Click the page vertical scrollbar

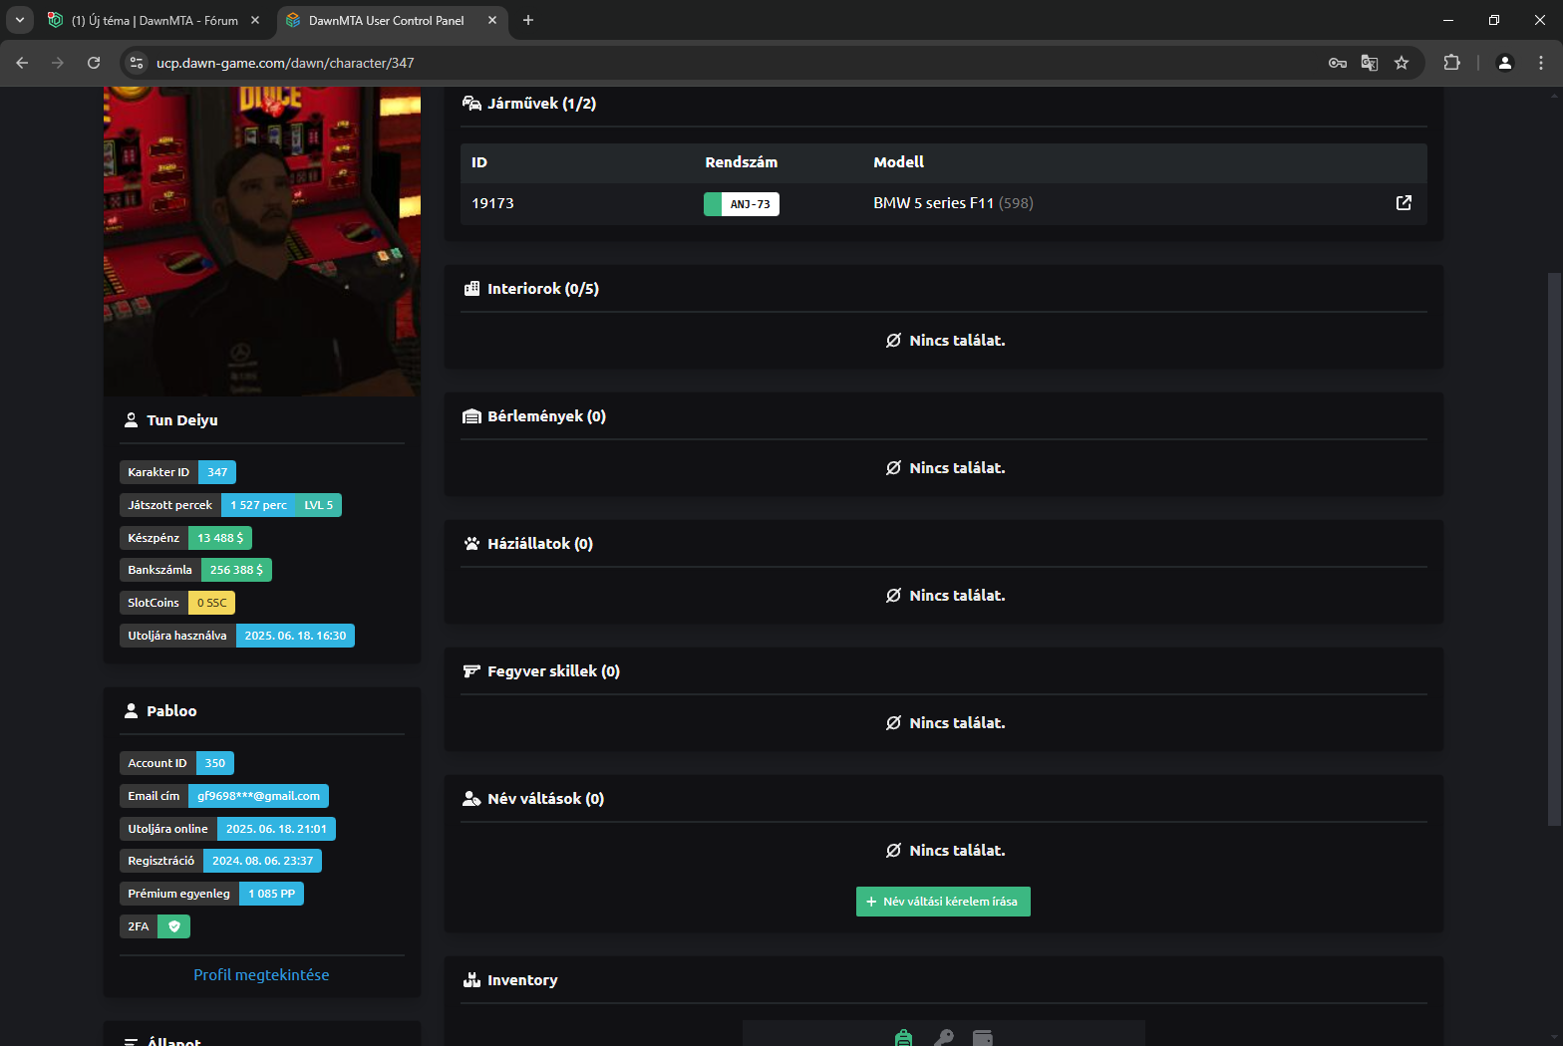pos(1553,548)
